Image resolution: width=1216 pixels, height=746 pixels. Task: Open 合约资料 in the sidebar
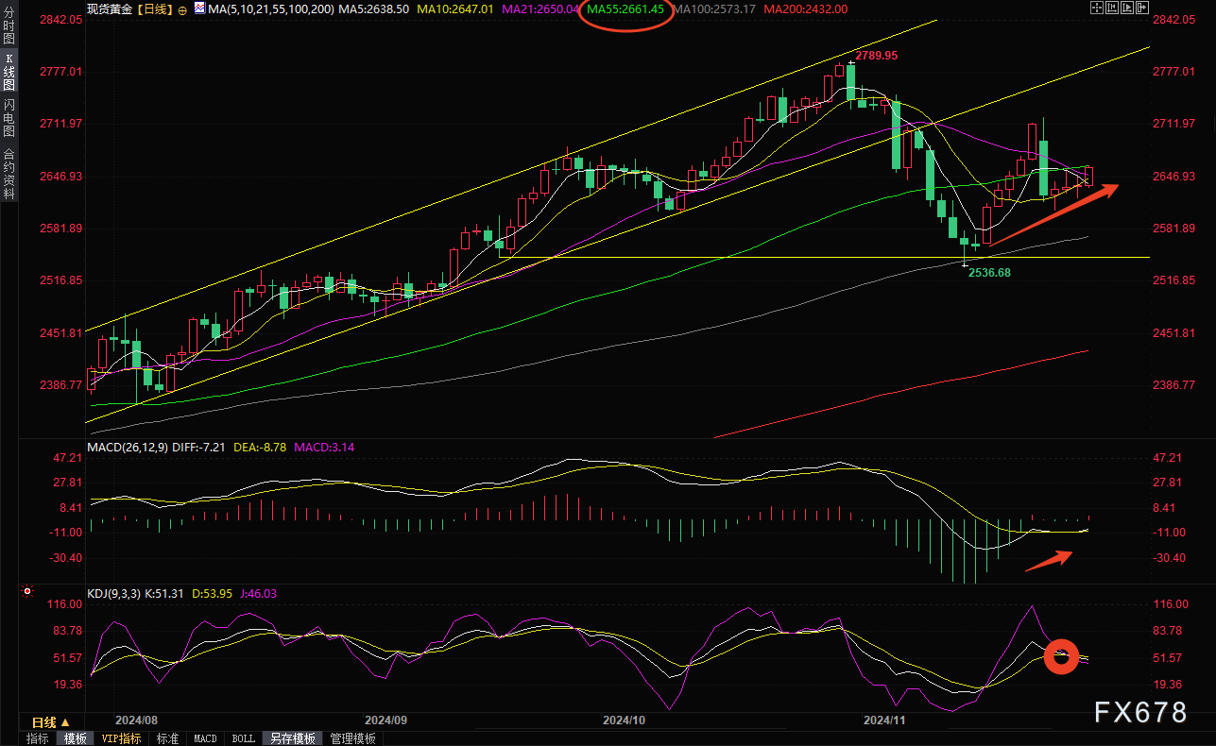(9, 174)
